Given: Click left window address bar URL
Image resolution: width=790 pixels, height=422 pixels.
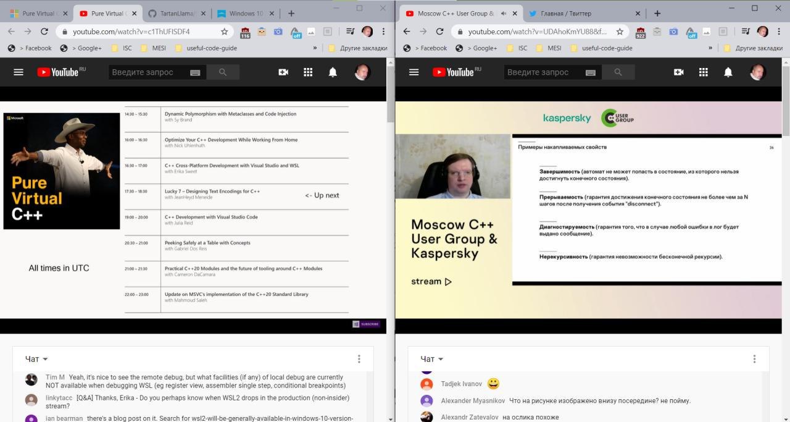Looking at the screenshot, I should coord(131,32).
